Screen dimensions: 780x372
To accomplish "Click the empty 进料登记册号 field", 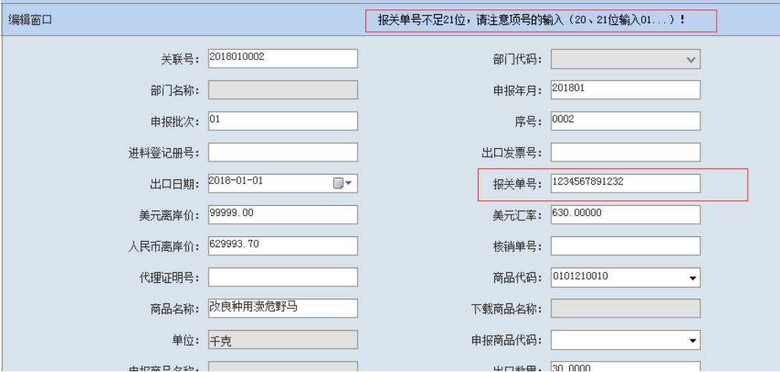I will (282, 153).
